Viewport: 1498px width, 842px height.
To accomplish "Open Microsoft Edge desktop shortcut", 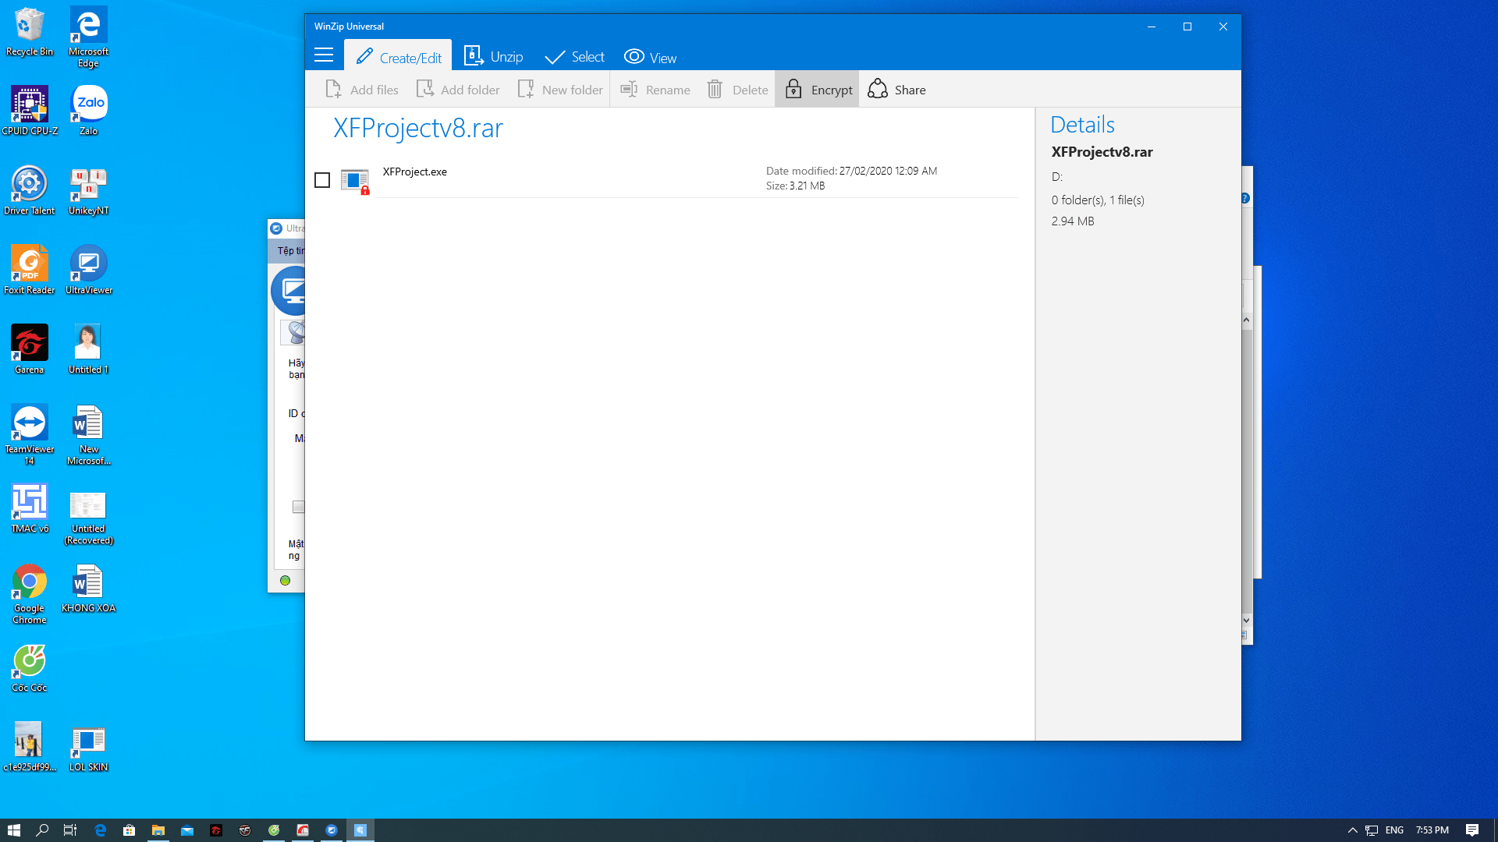I will pos(88,37).
